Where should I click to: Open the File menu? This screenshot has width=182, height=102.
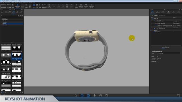point(1,3)
